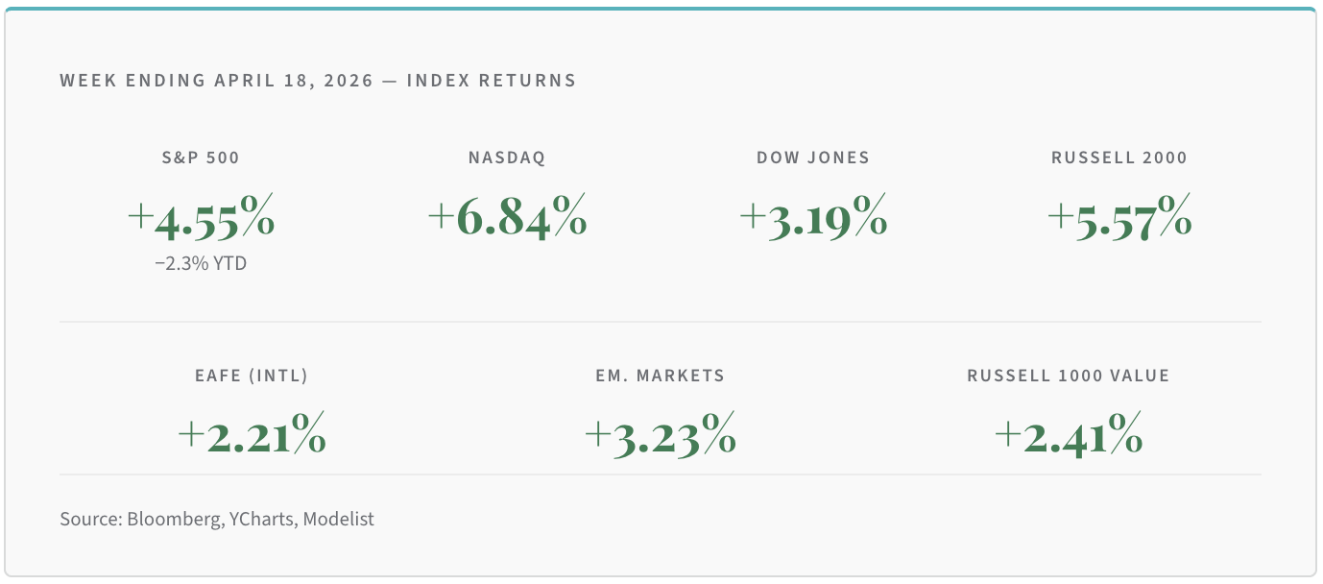The image size is (1323, 584).
Task: Click the NASDAQ +6.84% return figure
Action: 507,219
